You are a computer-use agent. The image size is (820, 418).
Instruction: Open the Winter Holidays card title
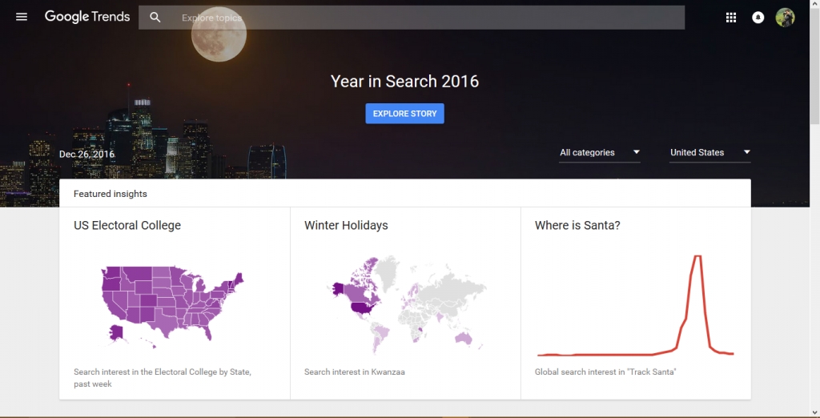pos(346,226)
